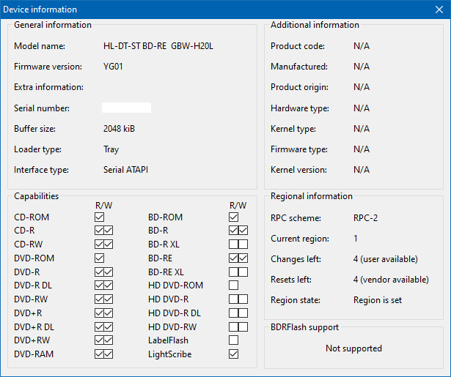The width and height of the screenshot is (451, 377).
Task: Toggle the BD-RE write checkbox
Action: coord(243,258)
